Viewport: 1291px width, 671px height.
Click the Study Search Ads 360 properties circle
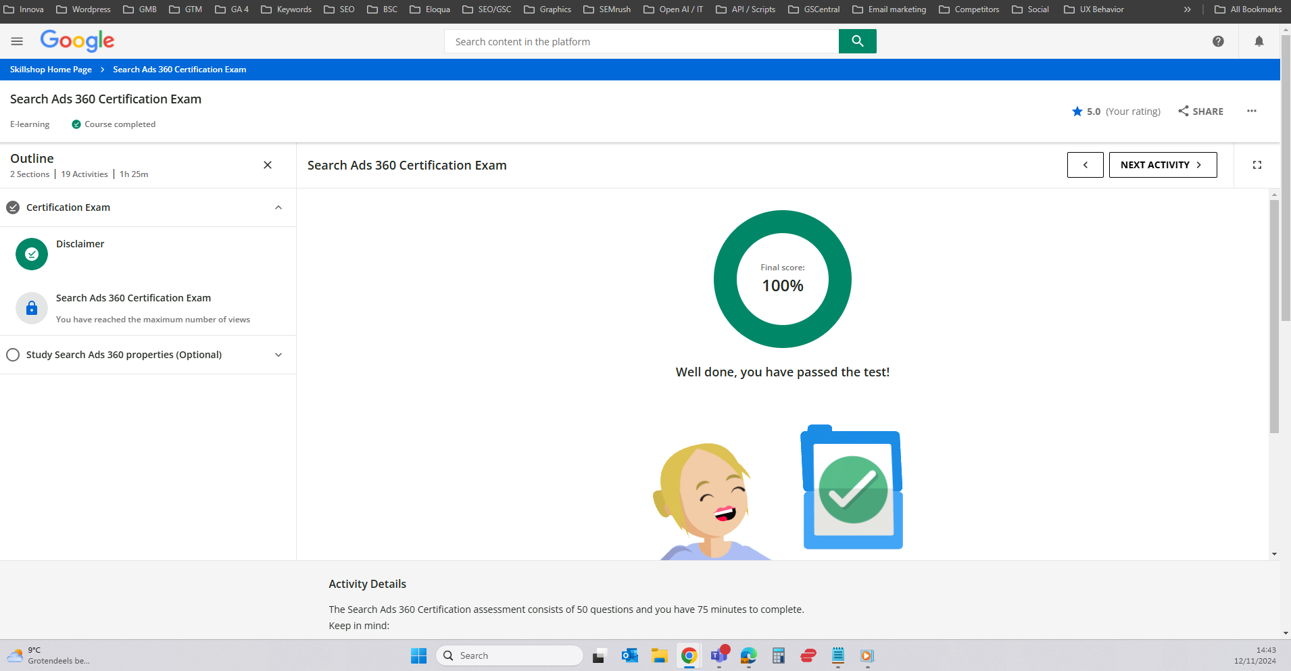(x=13, y=355)
